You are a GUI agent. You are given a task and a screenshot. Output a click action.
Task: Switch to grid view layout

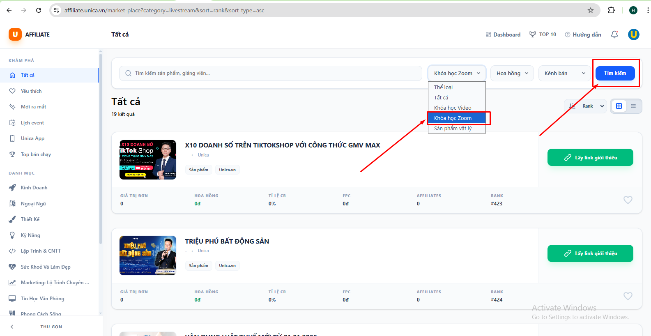coord(619,106)
